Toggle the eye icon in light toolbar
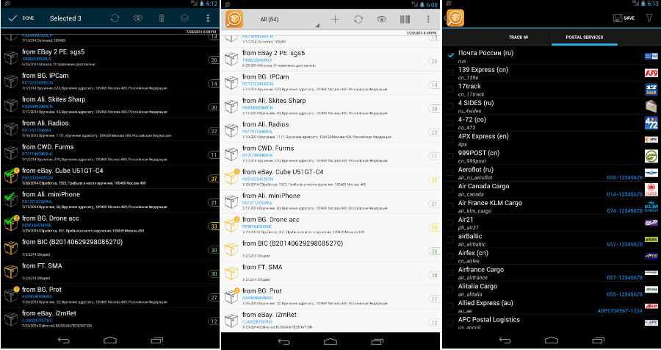 point(381,20)
